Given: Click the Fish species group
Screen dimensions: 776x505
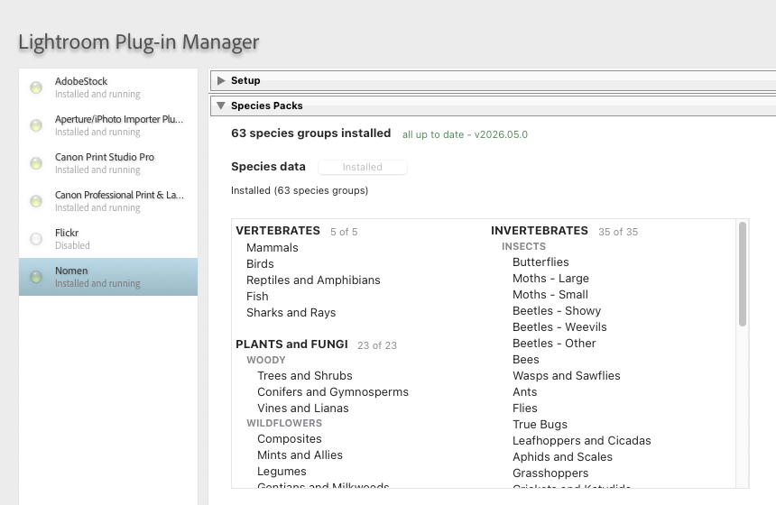Looking at the screenshot, I should [257, 297].
